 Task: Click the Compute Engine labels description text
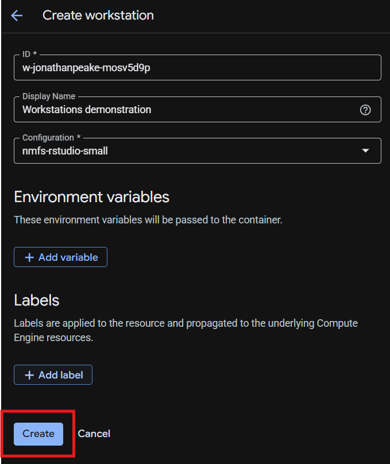(x=186, y=330)
